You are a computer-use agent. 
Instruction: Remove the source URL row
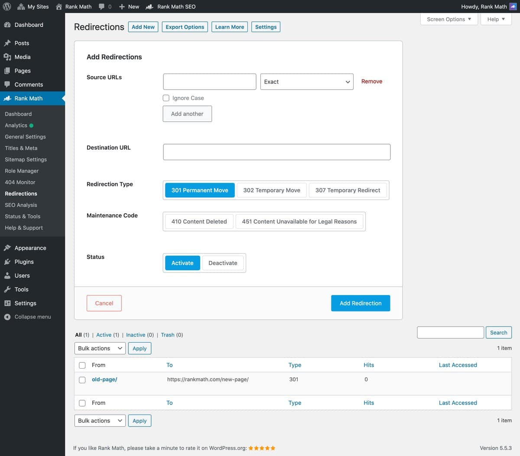(372, 81)
